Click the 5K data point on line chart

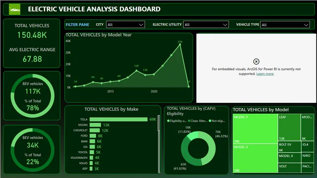[x=93, y=82]
